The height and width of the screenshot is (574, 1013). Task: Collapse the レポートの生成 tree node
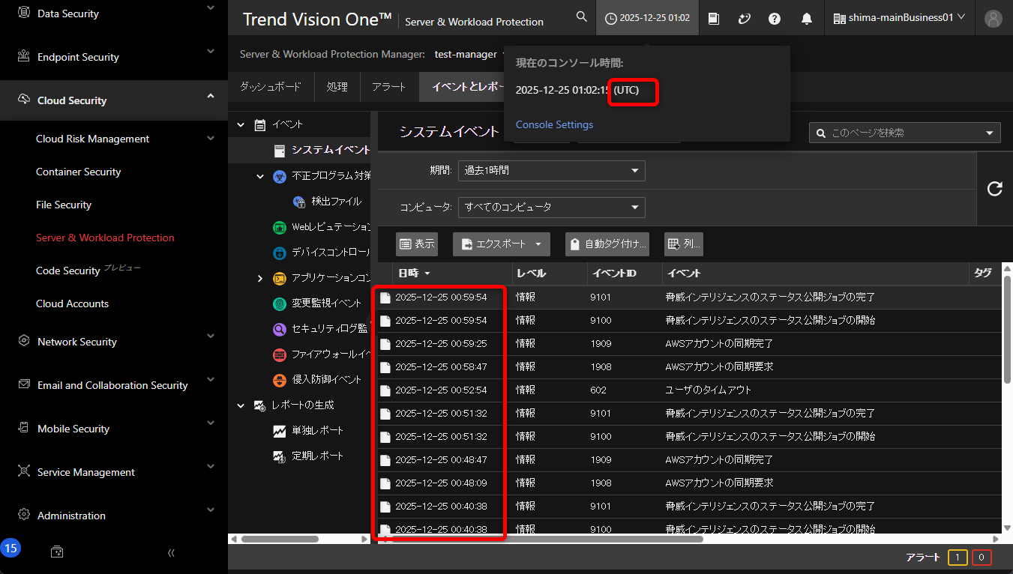241,405
